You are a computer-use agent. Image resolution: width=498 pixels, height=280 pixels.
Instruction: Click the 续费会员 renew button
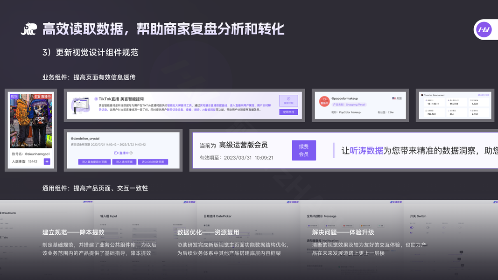point(304,150)
